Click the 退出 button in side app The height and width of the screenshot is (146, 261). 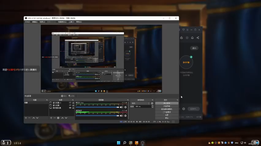click(194, 48)
